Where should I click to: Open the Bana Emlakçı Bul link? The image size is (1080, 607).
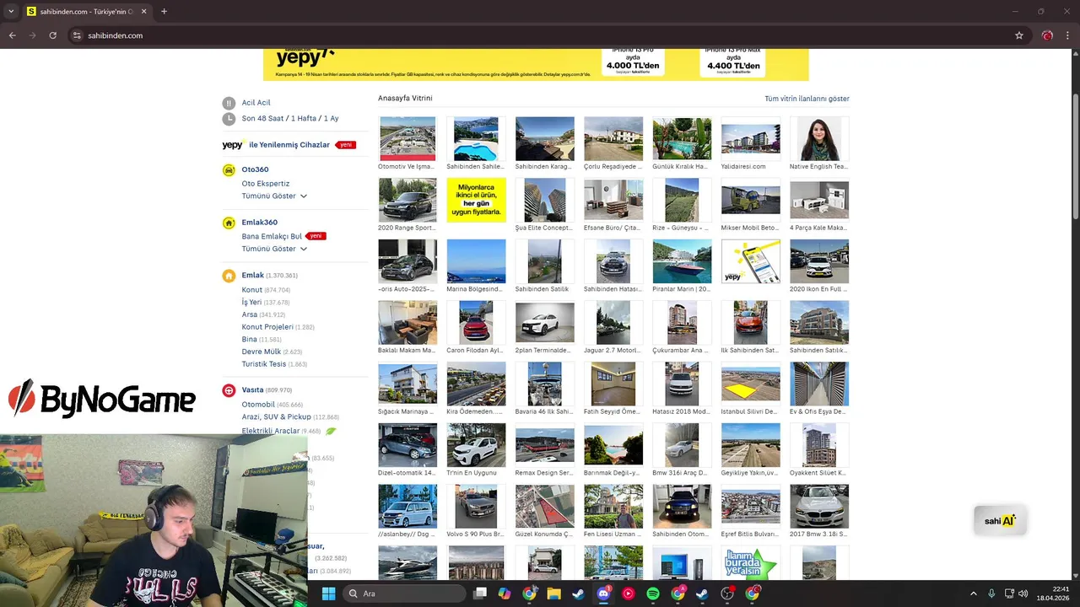click(x=272, y=236)
